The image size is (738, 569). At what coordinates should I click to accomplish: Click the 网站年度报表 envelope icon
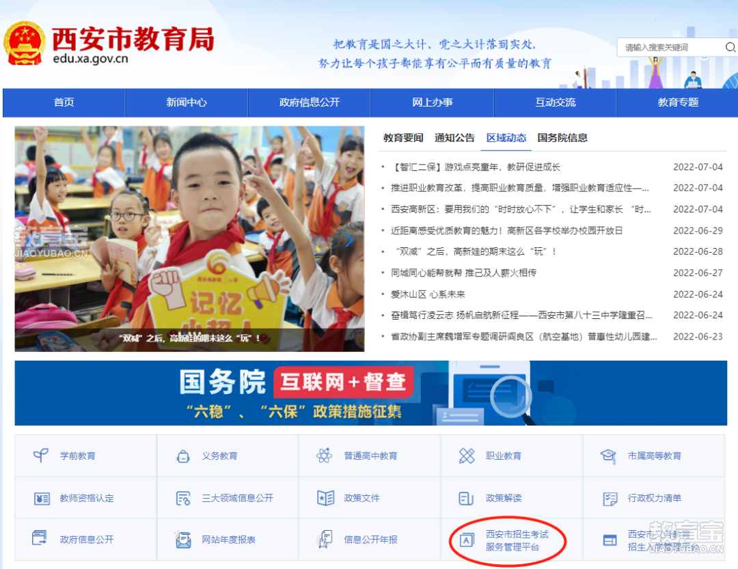point(183,540)
